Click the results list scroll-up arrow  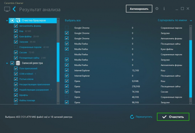[190, 26]
